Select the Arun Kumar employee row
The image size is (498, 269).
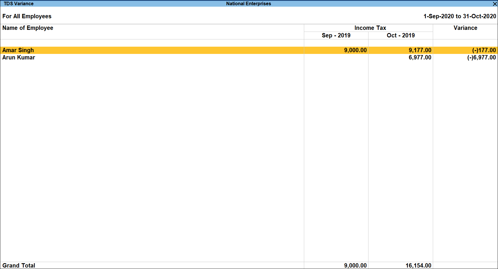coord(19,57)
